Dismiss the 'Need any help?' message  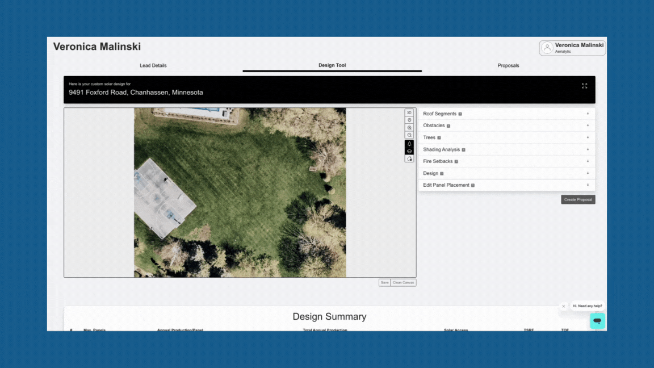(564, 306)
